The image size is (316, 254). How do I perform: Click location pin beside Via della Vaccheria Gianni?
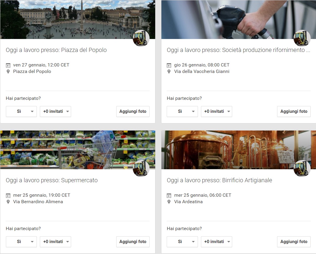point(169,71)
